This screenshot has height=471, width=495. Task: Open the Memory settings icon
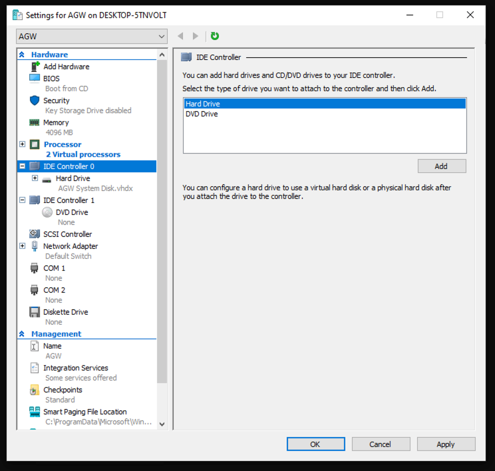[35, 122]
